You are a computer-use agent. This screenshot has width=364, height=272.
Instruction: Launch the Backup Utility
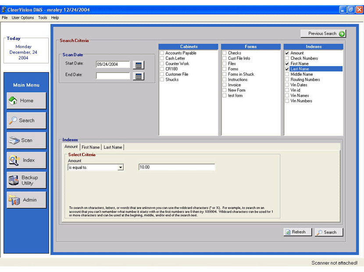(x=26, y=180)
